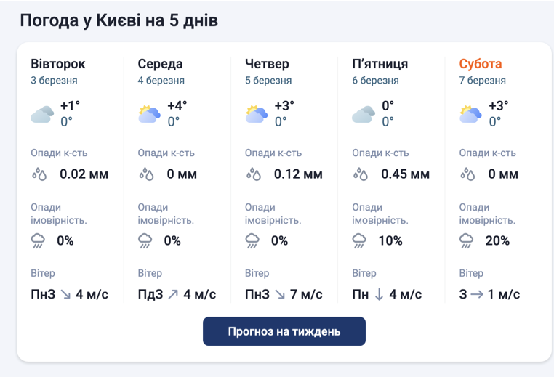This screenshot has width=554, height=377.
Task: Click the wind arrow before 1 м/с
Action: point(475,294)
